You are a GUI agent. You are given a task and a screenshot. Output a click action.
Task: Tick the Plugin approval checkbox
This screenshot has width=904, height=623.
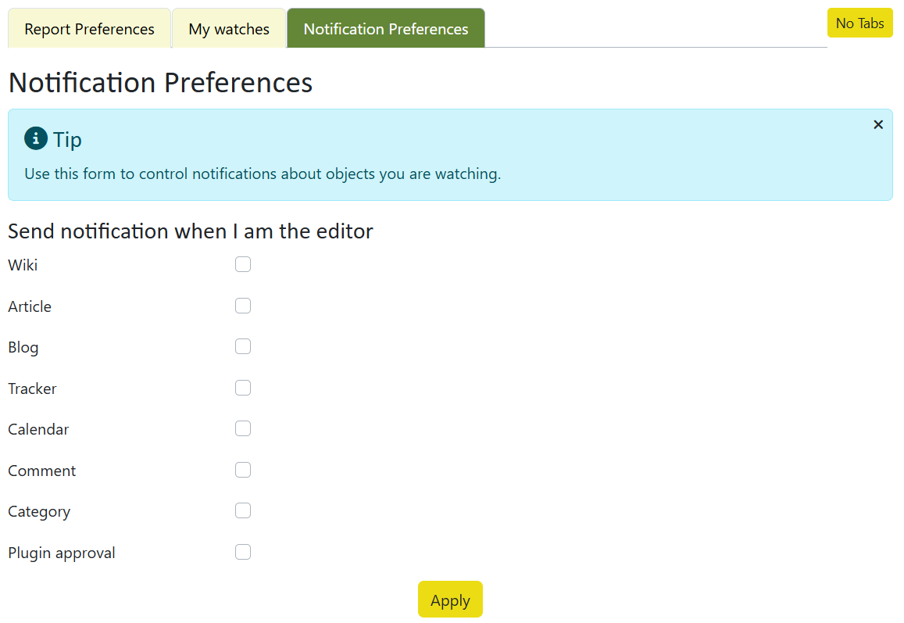[243, 552]
